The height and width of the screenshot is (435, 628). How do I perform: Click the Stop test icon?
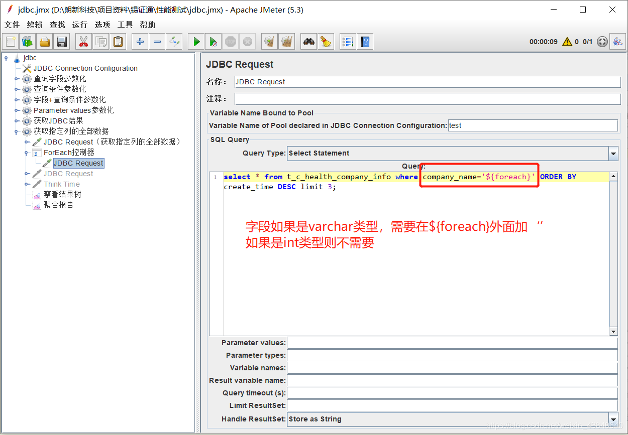click(231, 42)
